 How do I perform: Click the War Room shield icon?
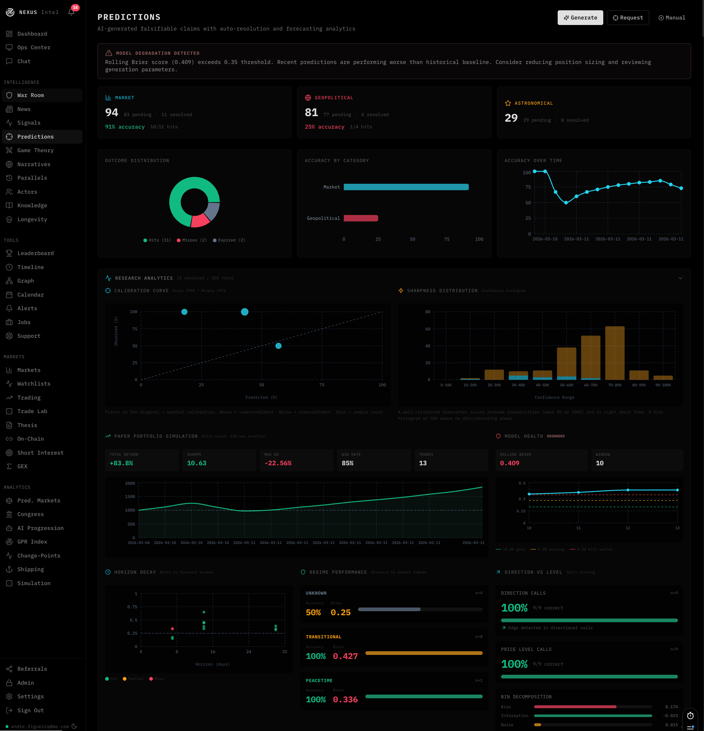9,95
